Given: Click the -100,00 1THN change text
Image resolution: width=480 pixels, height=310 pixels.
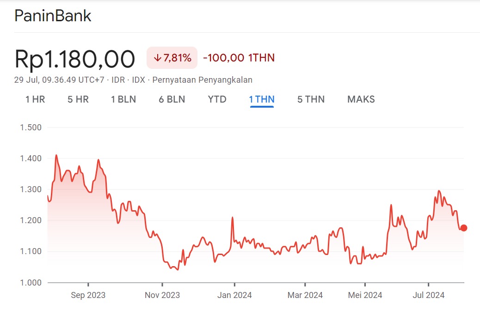Looking at the screenshot, I should point(239,58).
